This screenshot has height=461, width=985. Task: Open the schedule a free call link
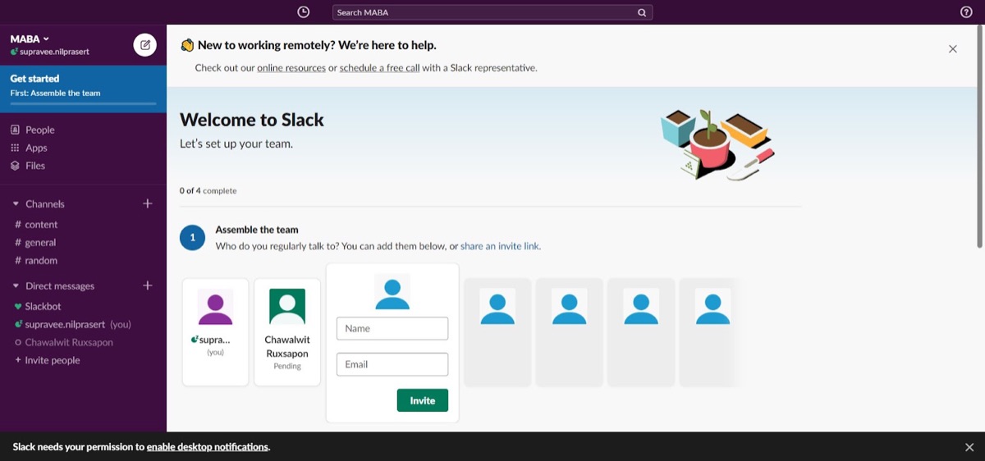coord(379,68)
